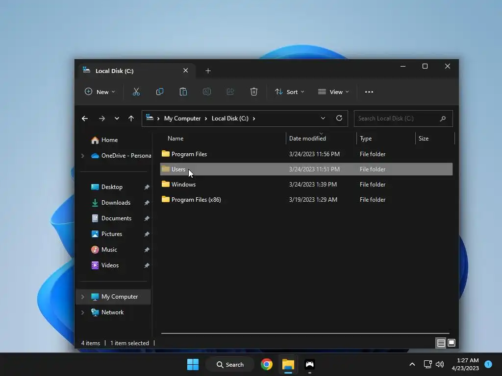502x376 pixels.
Task: Click My Computer breadcrumb in address bar
Action: [182, 118]
